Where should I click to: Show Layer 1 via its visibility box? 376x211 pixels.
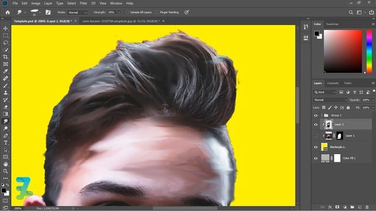315,135
